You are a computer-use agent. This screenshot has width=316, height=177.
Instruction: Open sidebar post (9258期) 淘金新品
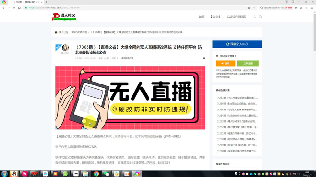236,151
